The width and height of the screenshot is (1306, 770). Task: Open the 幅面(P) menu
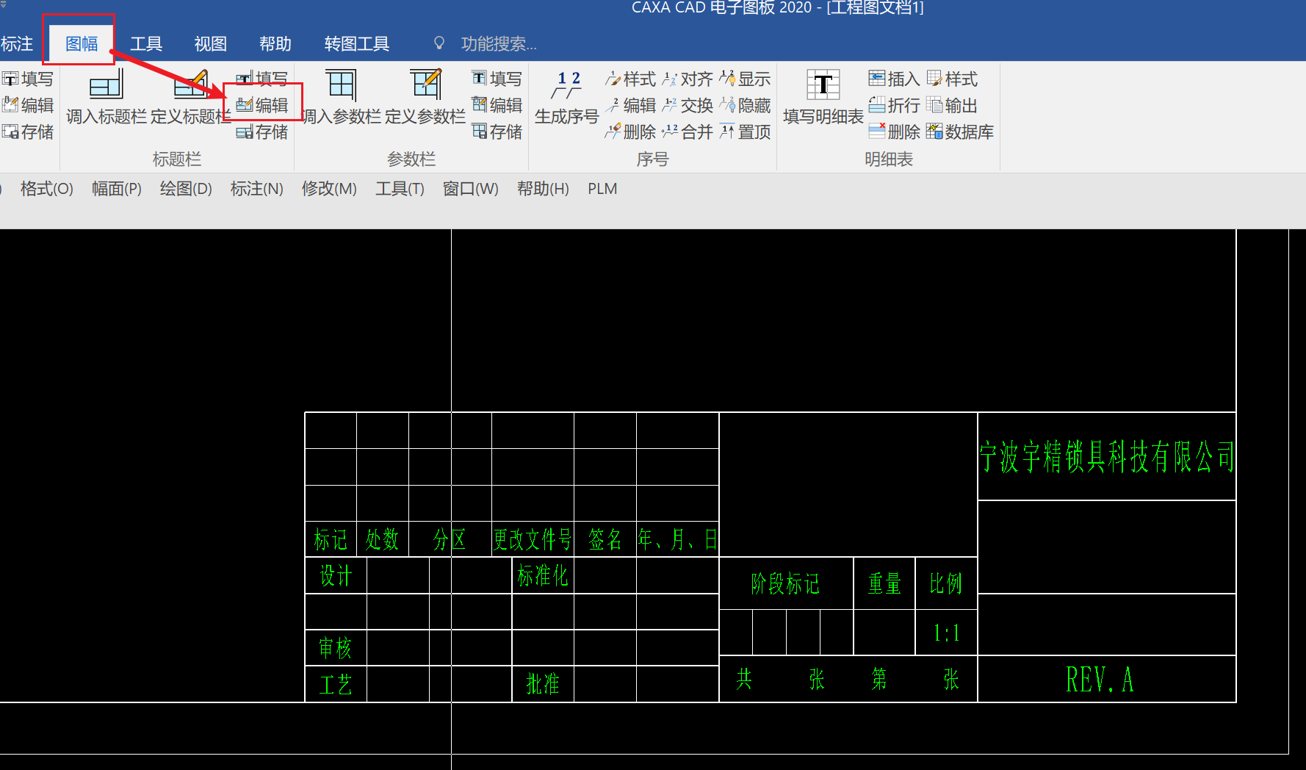[x=117, y=189]
